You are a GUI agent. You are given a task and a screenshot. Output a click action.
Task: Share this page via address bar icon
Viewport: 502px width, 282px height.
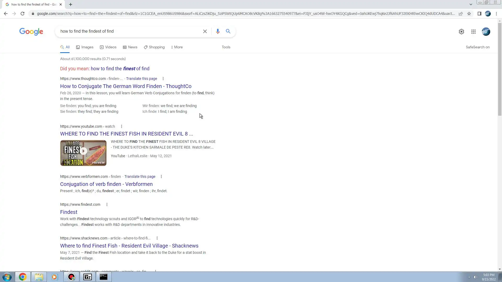point(461,14)
